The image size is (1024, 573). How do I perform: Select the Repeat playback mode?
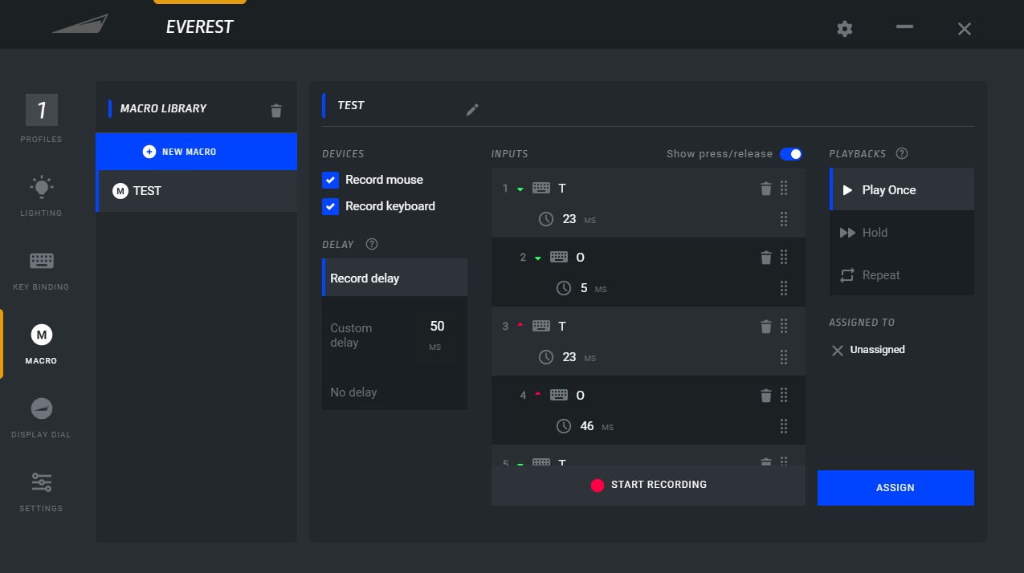coord(880,275)
